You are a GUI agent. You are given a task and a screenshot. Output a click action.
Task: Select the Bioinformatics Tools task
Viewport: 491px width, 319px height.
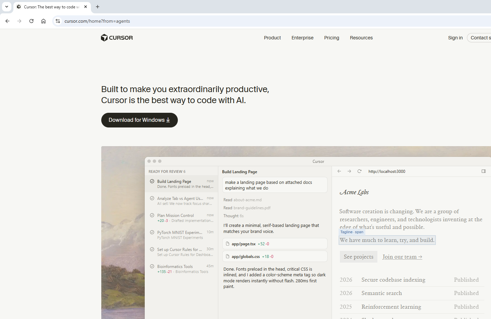click(x=181, y=269)
